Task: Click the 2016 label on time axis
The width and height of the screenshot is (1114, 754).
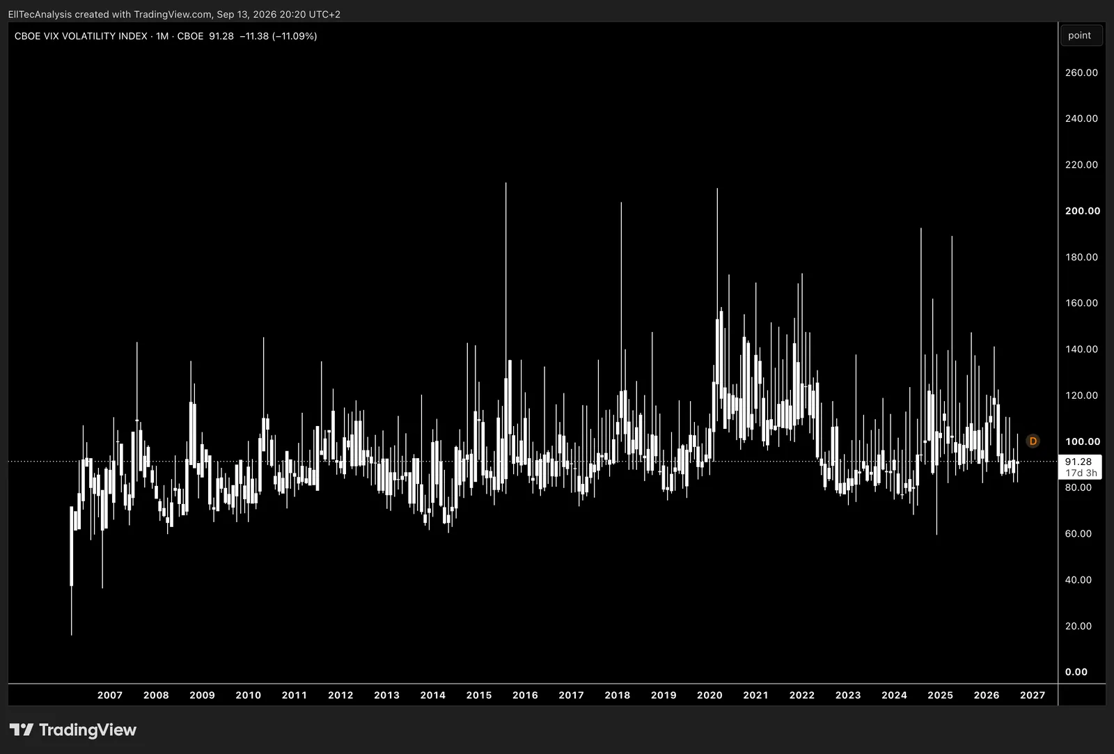Action: [525, 695]
